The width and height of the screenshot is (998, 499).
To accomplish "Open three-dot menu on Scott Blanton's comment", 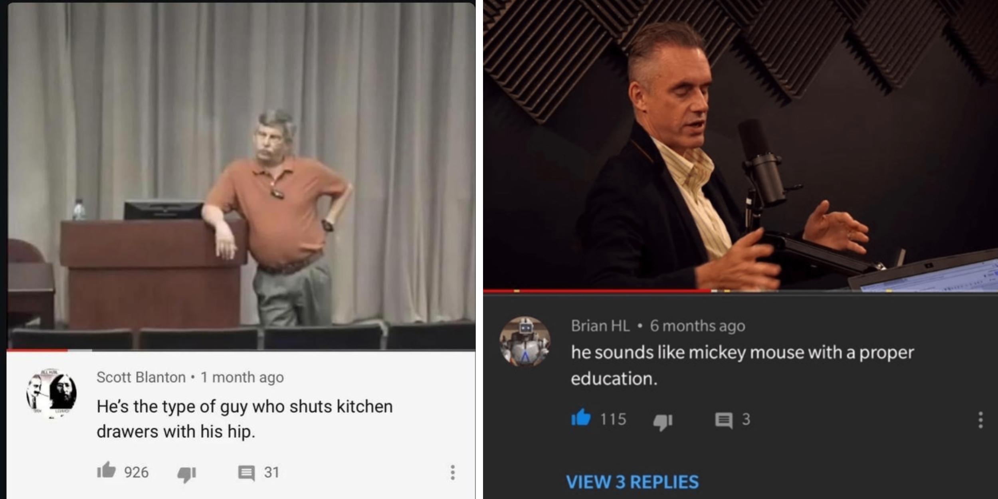I will (x=452, y=472).
